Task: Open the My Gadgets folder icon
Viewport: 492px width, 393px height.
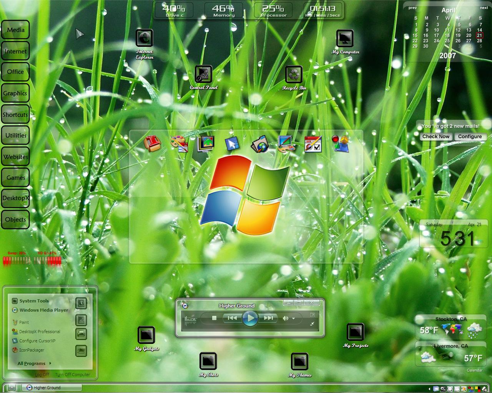Action: point(146,335)
